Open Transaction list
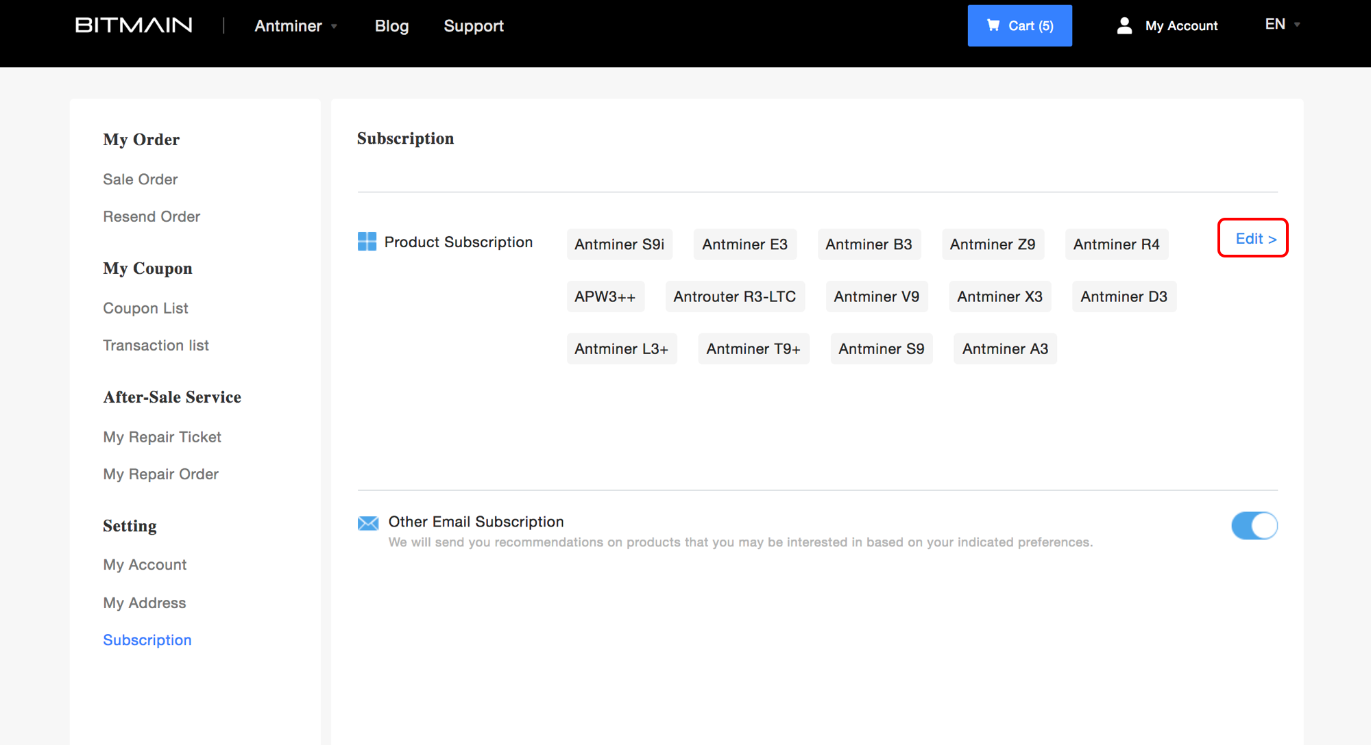The width and height of the screenshot is (1371, 745). tap(156, 345)
